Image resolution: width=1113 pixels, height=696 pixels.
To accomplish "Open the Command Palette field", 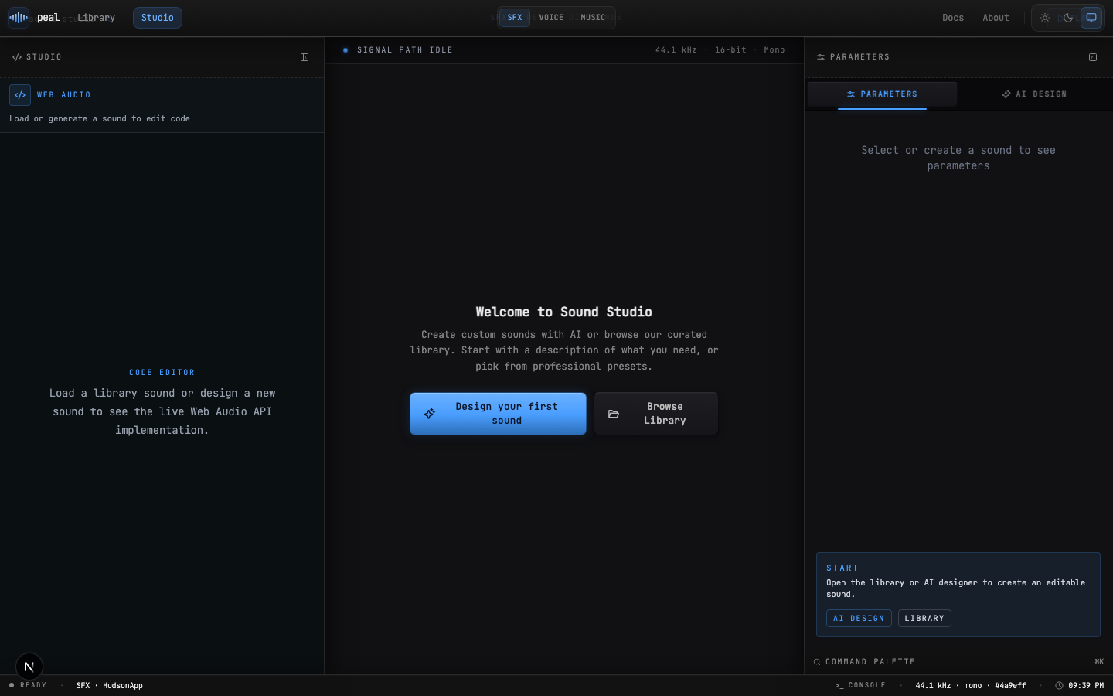I will (958, 662).
